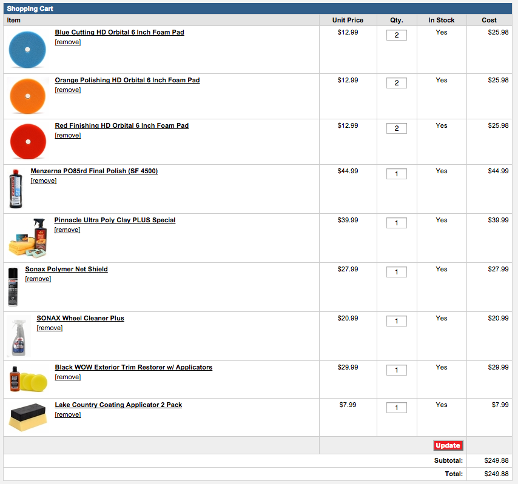Viewport: 518px width, 484px height.
Task: Select the $7.99 cost of Lake Country Applicator
Action: [500, 405]
